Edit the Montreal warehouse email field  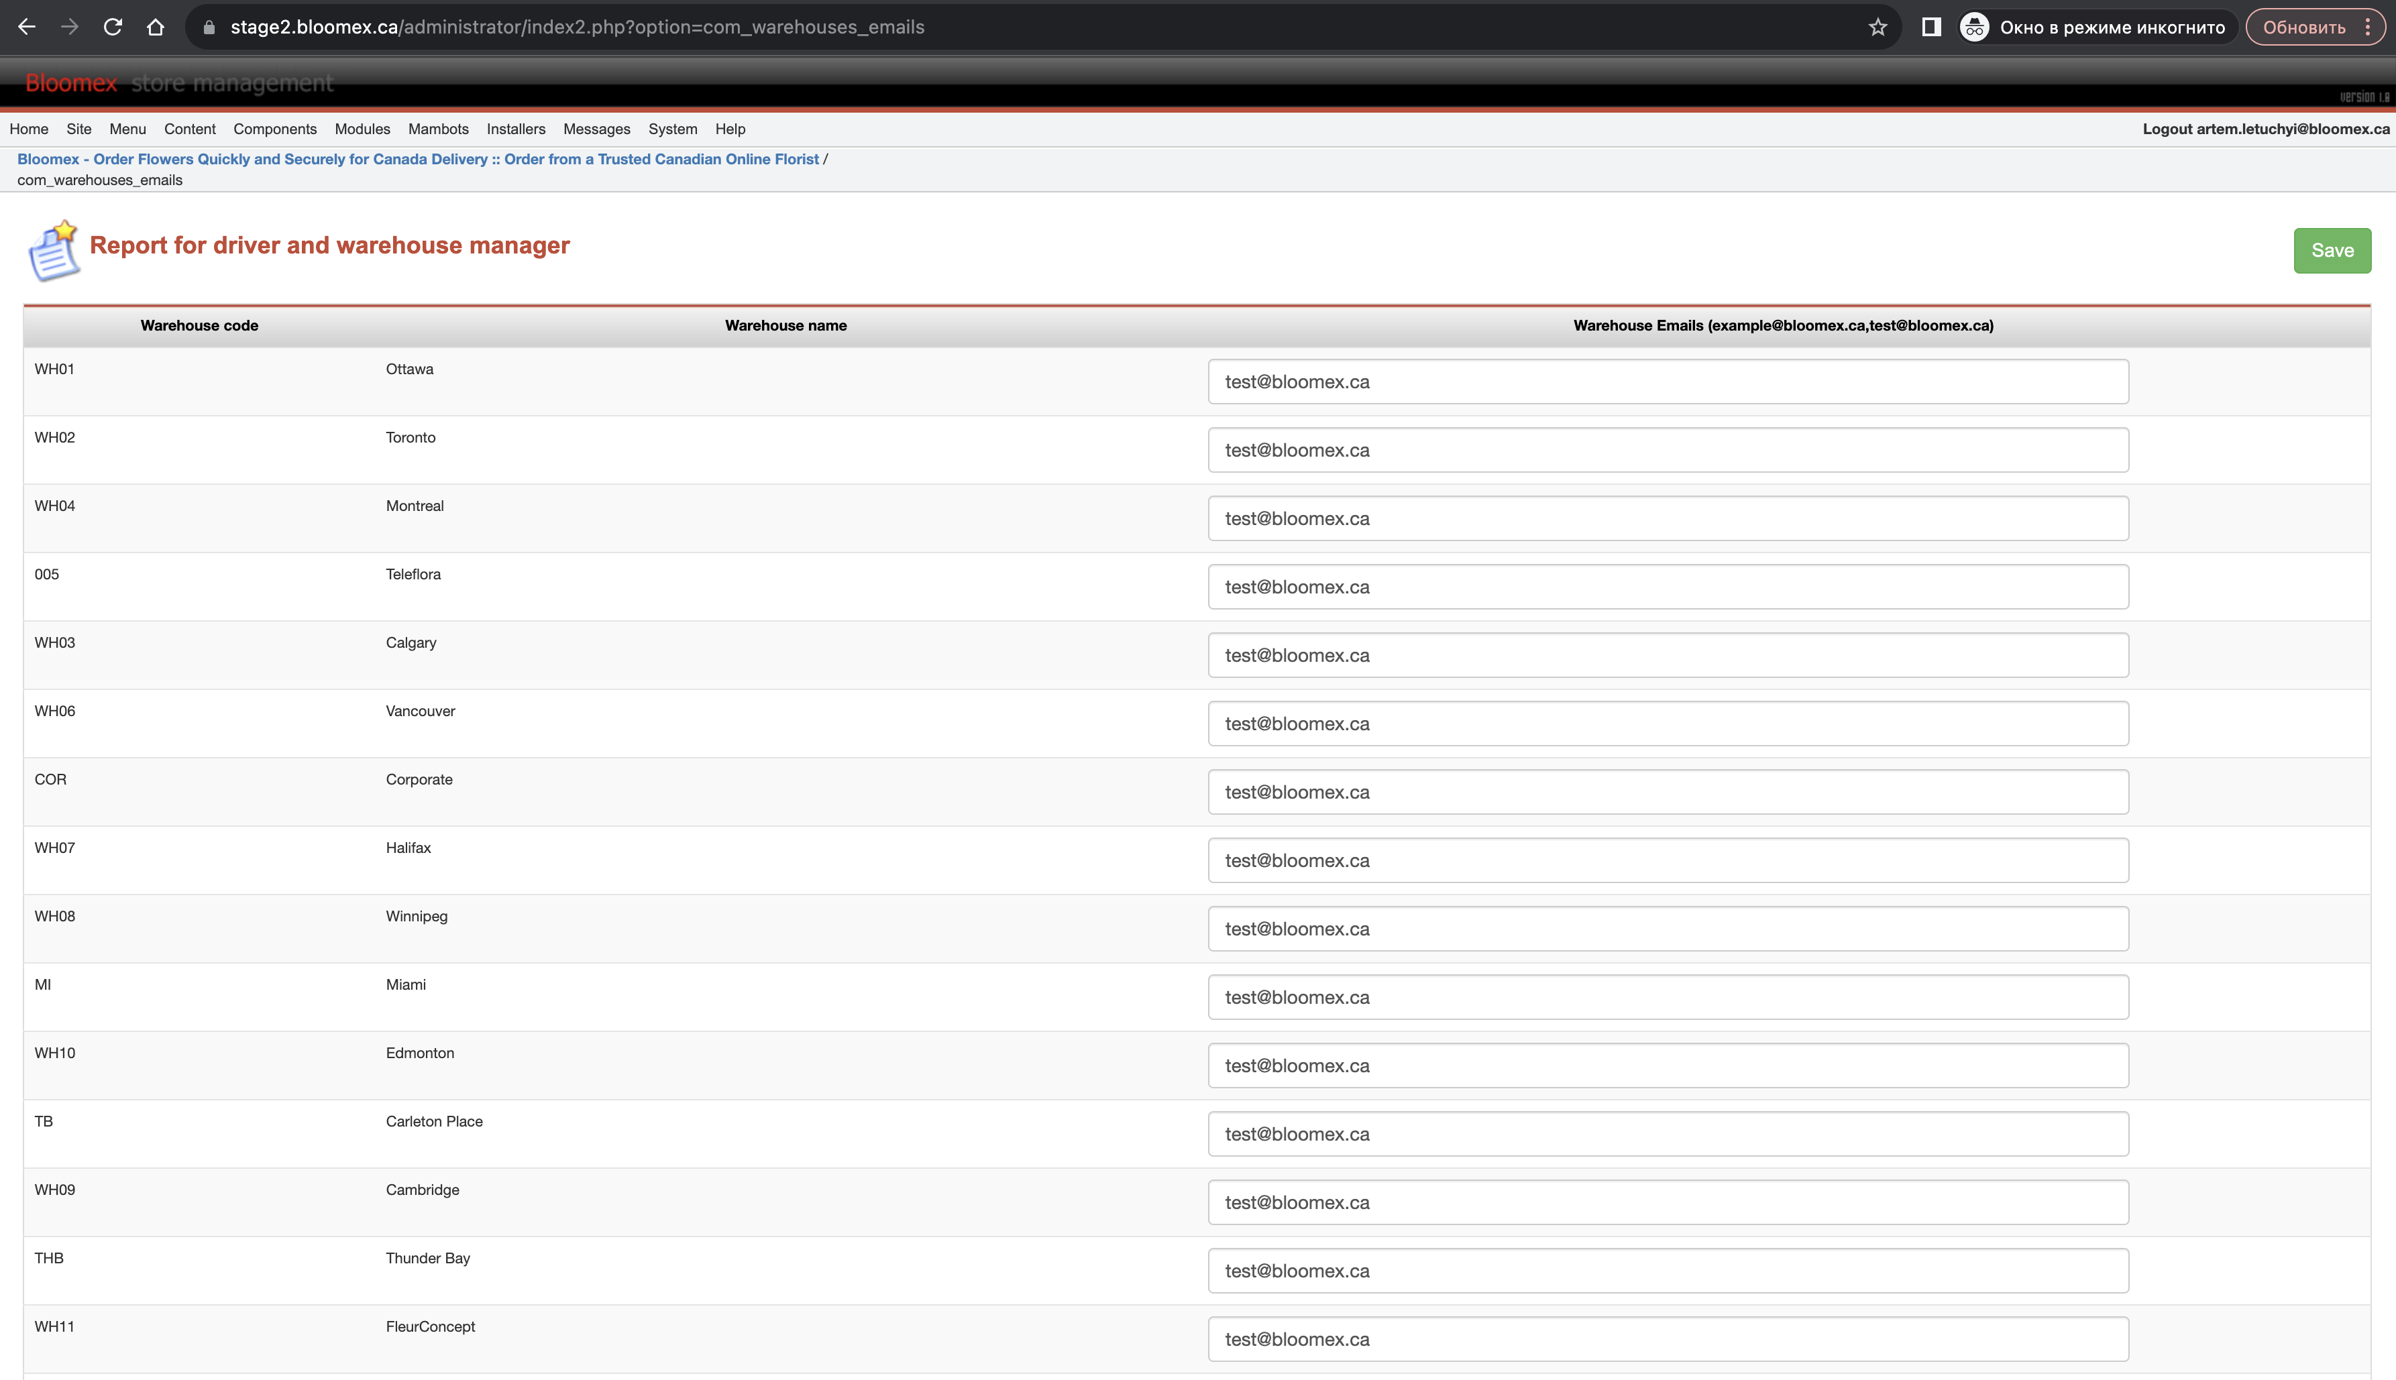point(1668,518)
